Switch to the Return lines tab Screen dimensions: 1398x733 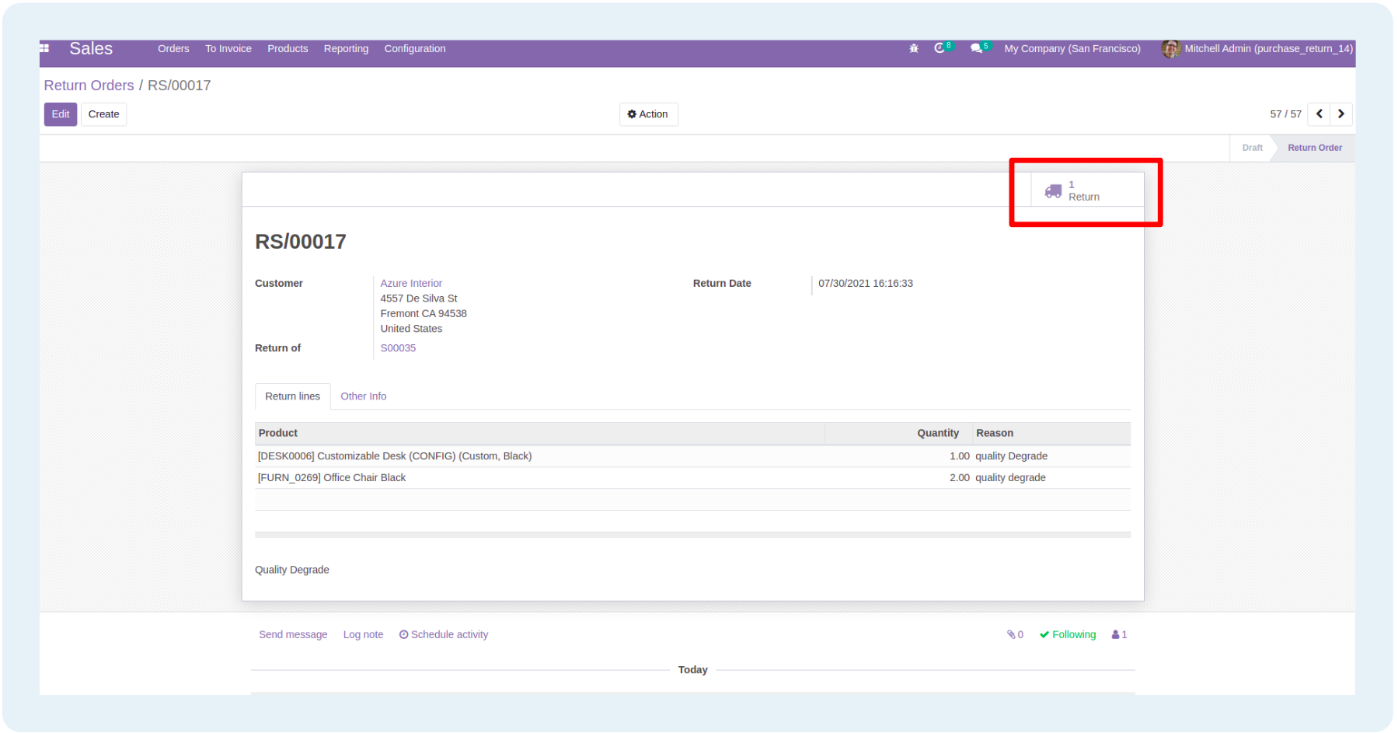point(292,396)
